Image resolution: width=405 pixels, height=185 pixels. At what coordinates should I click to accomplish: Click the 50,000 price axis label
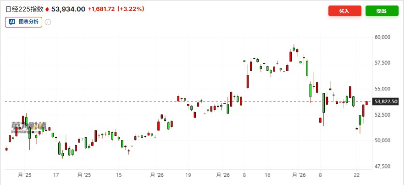coord(382,140)
